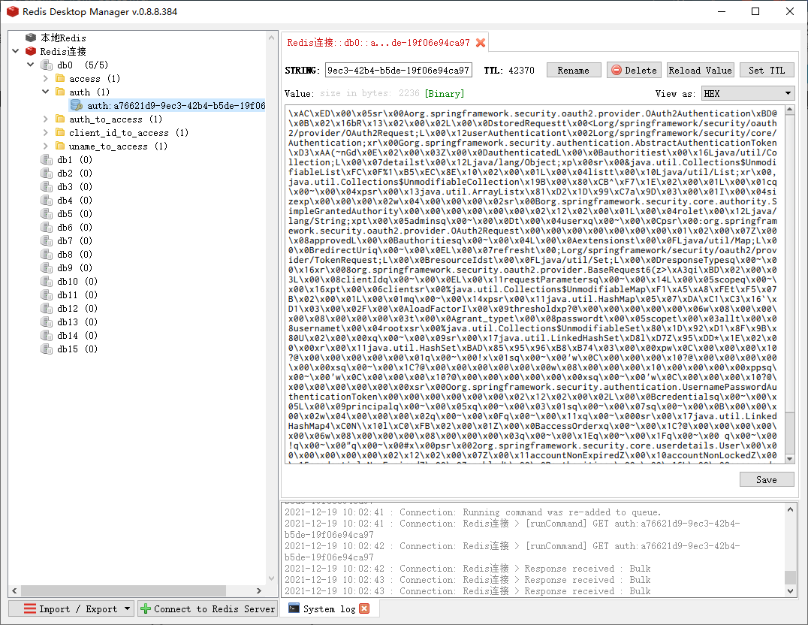The height and width of the screenshot is (625, 808).
Task: Click the Rename button
Action: click(573, 70)
